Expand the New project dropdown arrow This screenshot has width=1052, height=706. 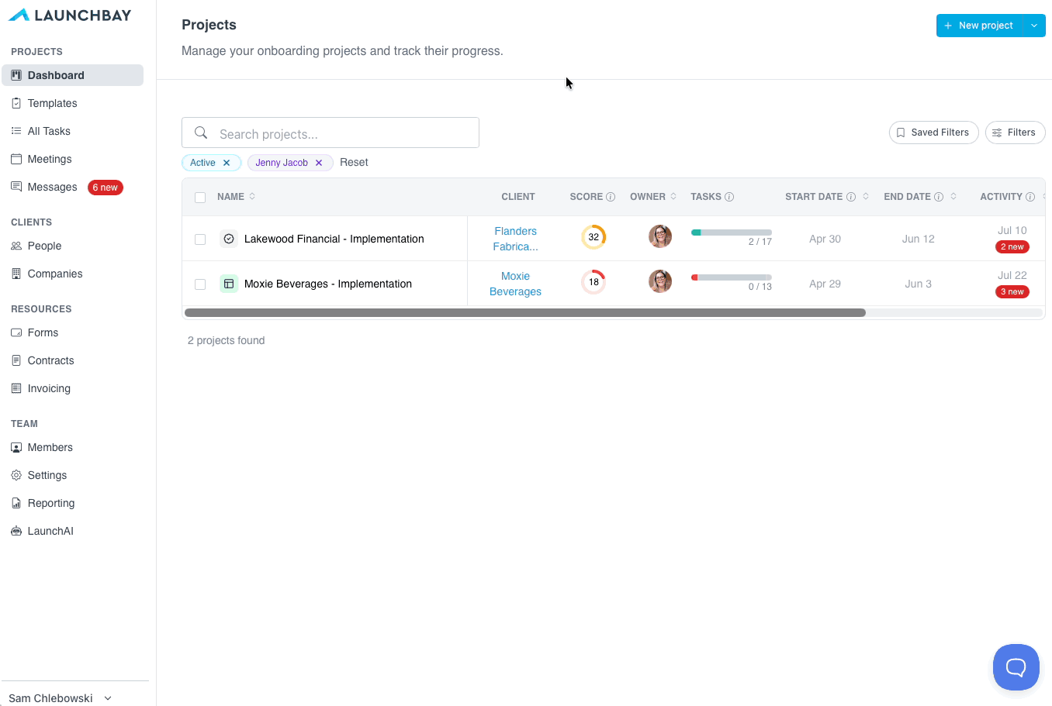1034,26
